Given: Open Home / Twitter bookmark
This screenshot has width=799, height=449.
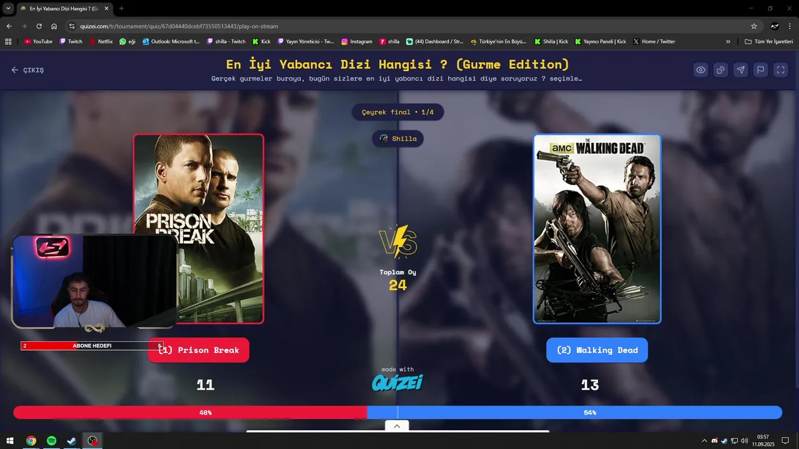Looking at the screenshot, I should tap(654, 41).
